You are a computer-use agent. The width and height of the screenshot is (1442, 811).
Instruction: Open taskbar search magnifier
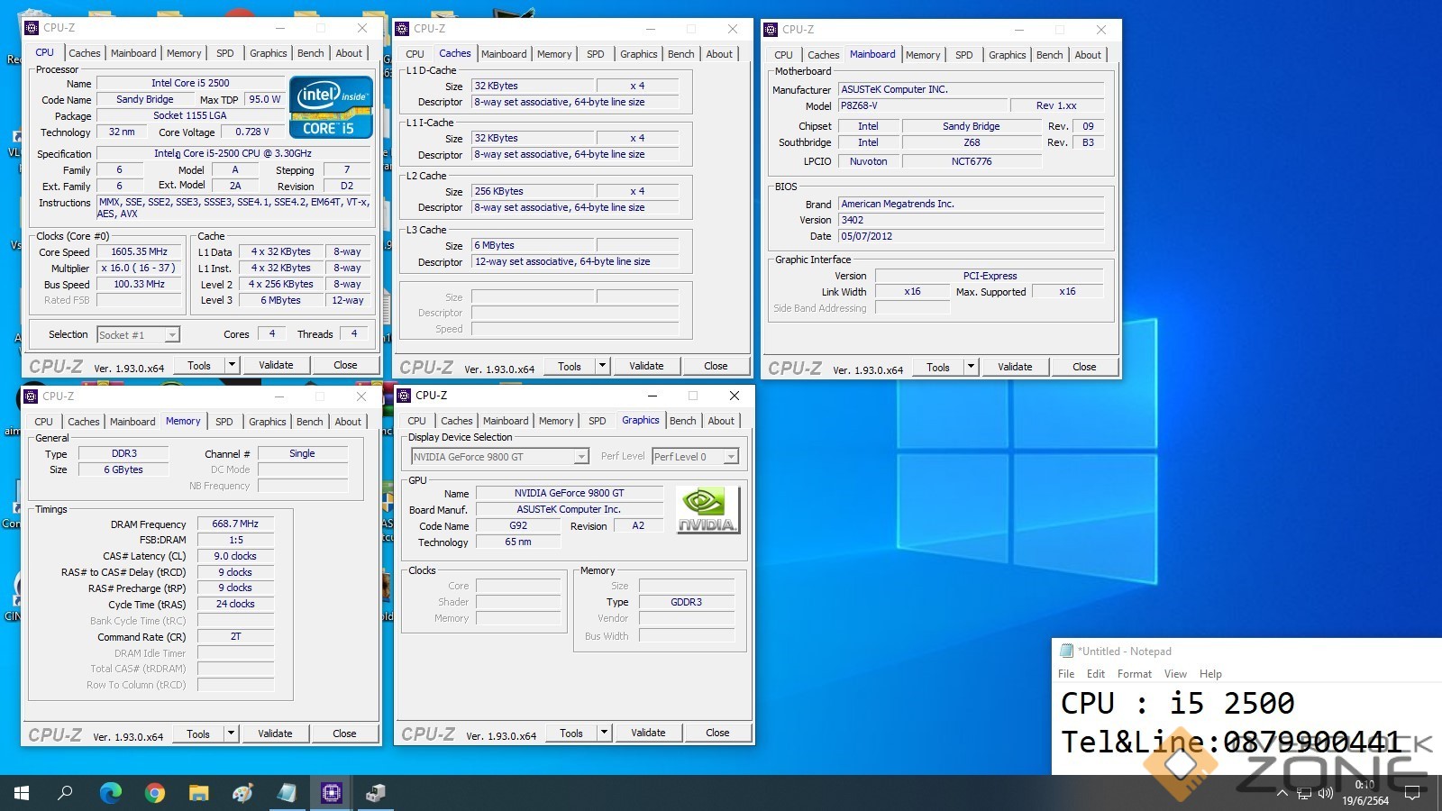point(66,793)
